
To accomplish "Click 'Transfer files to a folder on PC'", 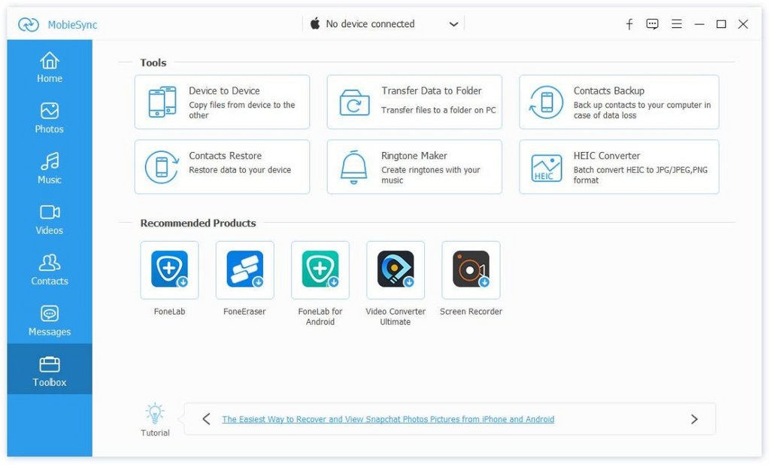I will click(x=438, y=110).
